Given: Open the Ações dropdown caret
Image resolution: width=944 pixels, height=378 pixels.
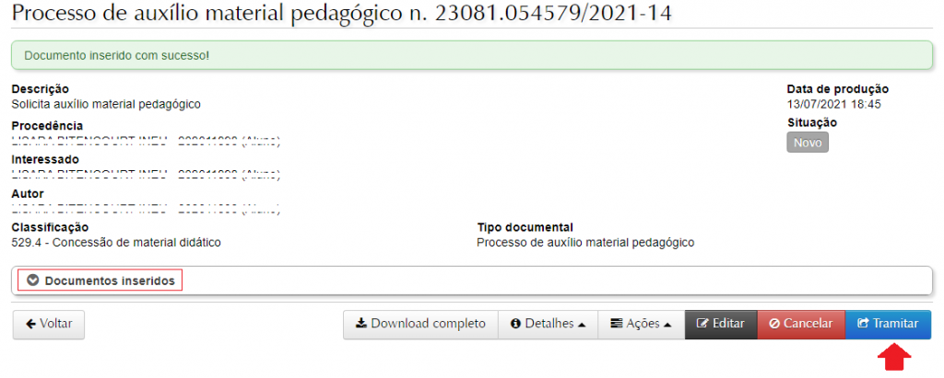Looking at the screenshot, I should 666,325.
